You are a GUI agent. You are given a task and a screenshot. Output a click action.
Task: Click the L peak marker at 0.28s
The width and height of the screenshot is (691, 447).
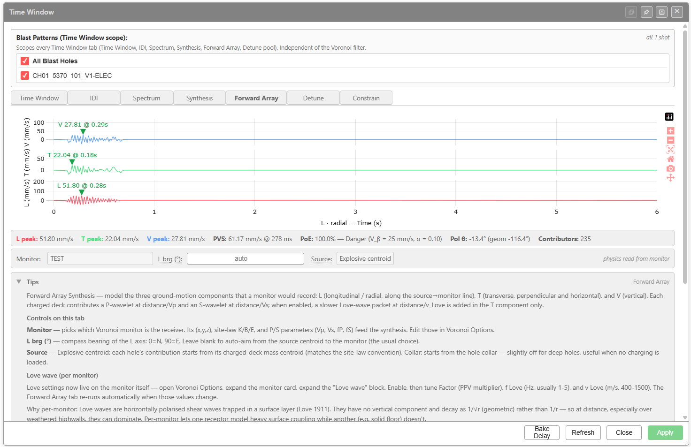click(x=82, y=192)
